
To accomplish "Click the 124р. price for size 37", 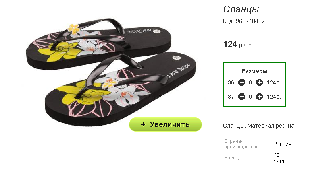I will 274,97.
